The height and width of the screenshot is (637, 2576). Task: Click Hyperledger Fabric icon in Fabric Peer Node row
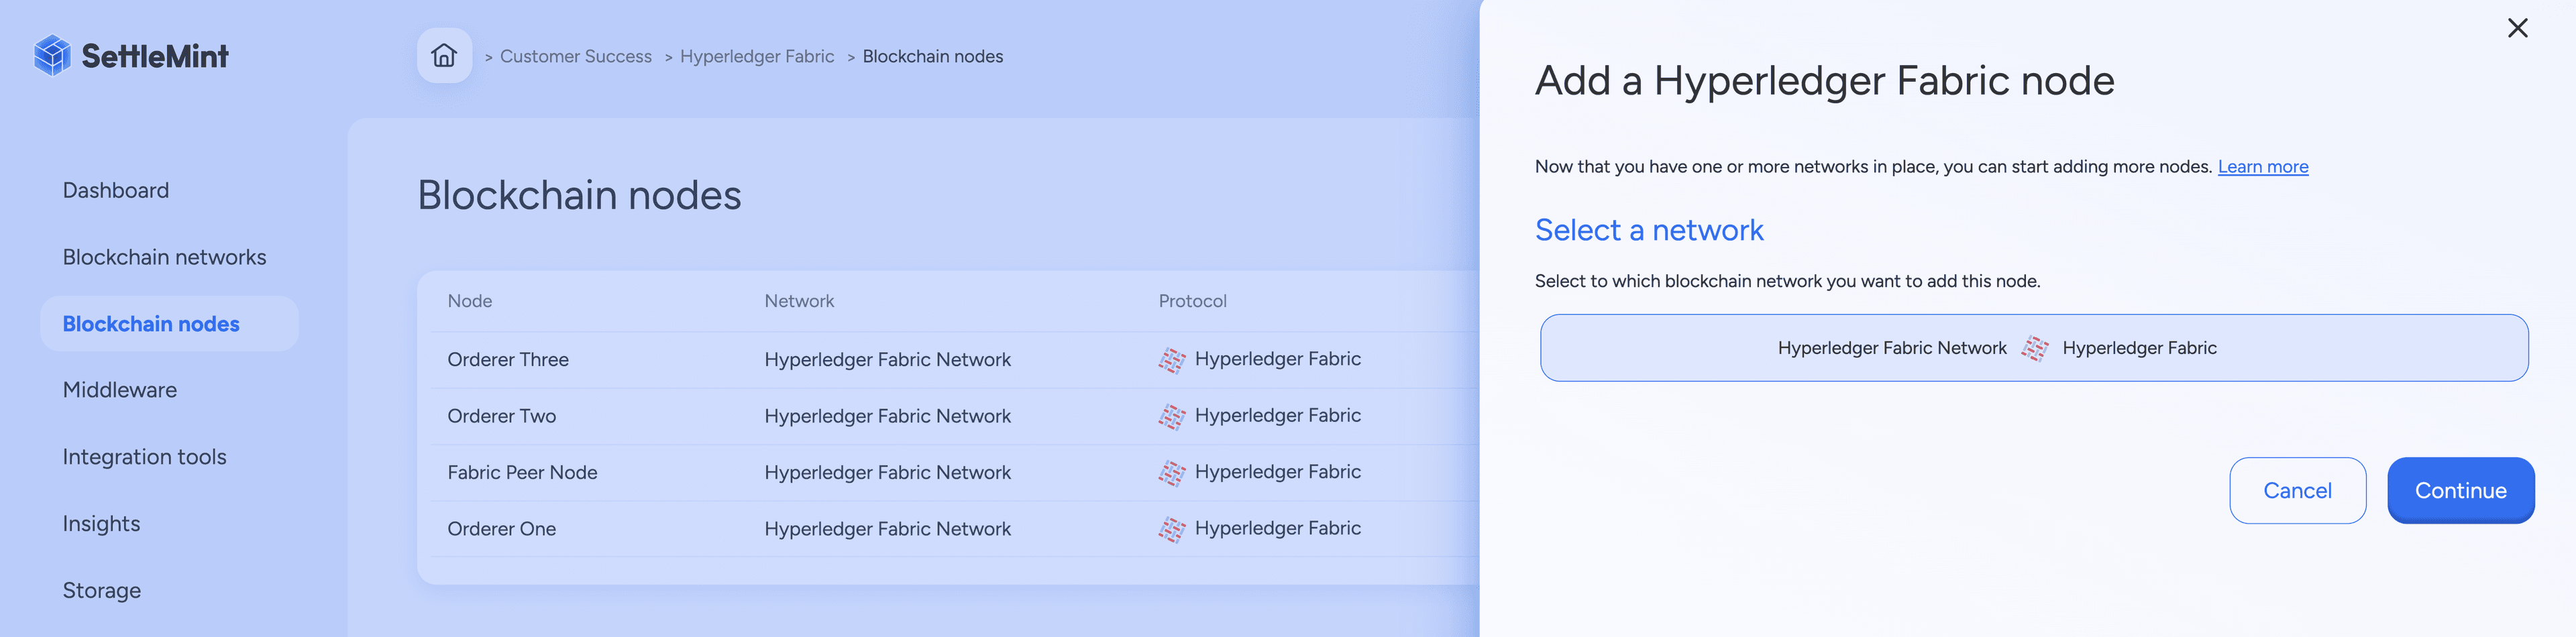point(1171,473)
